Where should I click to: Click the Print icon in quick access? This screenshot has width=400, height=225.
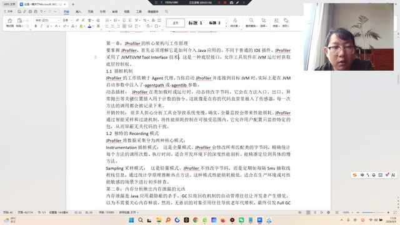coord(30,11)
